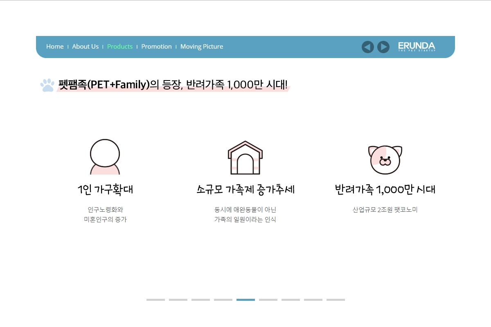Open the About Us page
Screen dimensions: 491x327
86,47
